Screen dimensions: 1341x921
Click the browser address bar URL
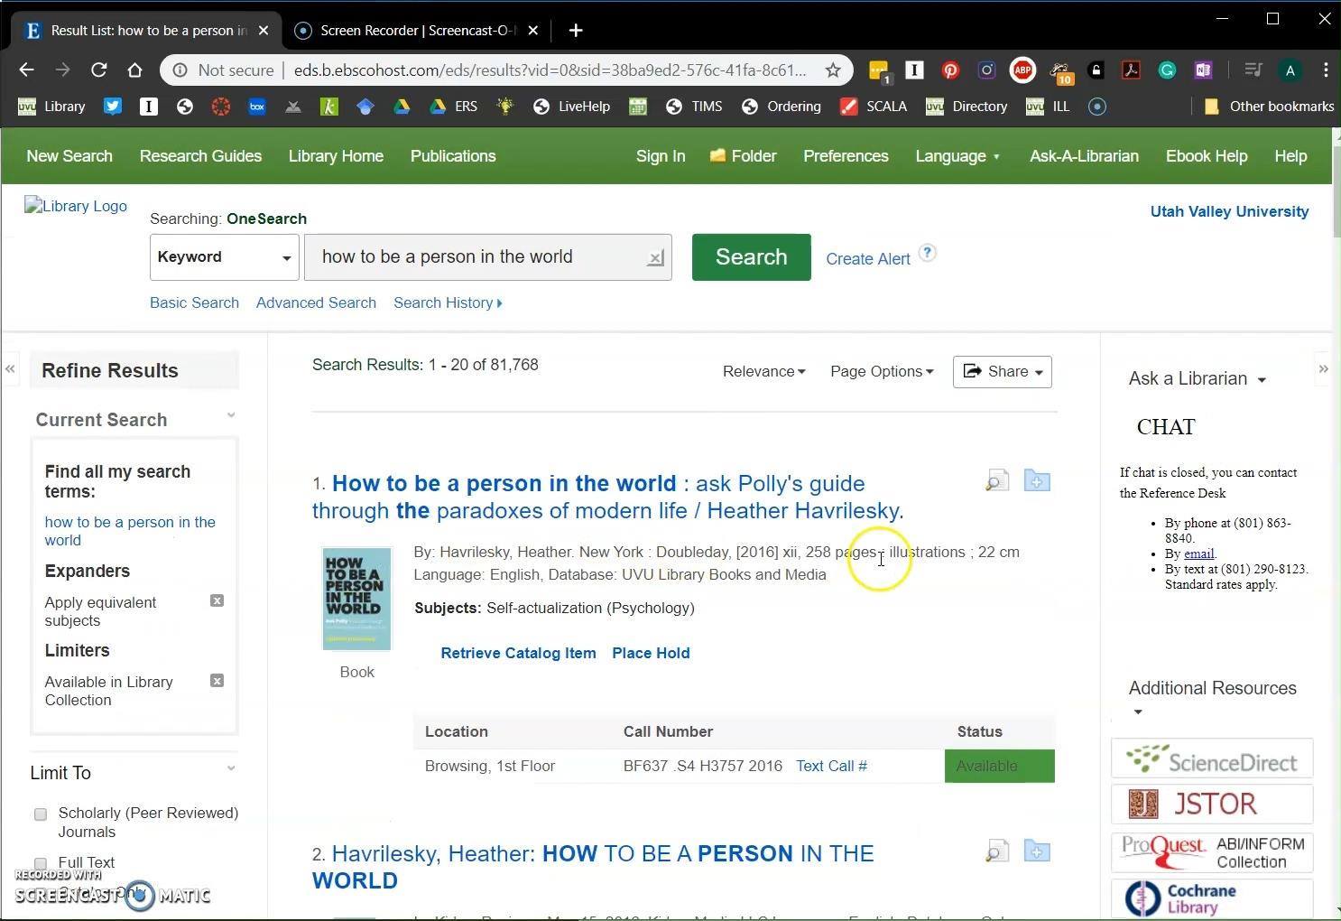tap(550, 70)
